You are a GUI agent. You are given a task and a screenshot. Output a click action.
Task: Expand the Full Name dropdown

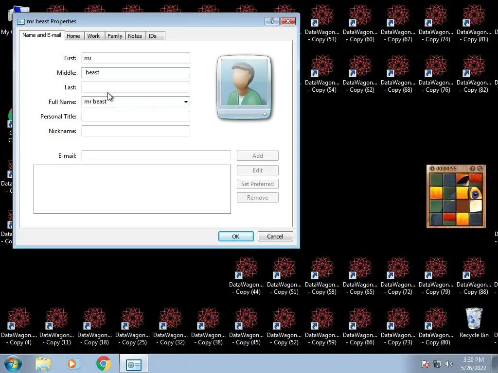(x=186, y=102)
